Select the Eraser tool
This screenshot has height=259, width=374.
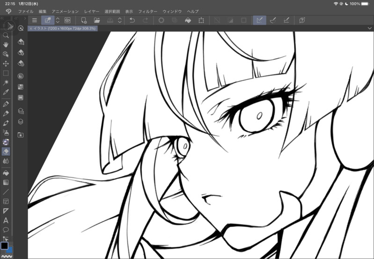(6, 151)
